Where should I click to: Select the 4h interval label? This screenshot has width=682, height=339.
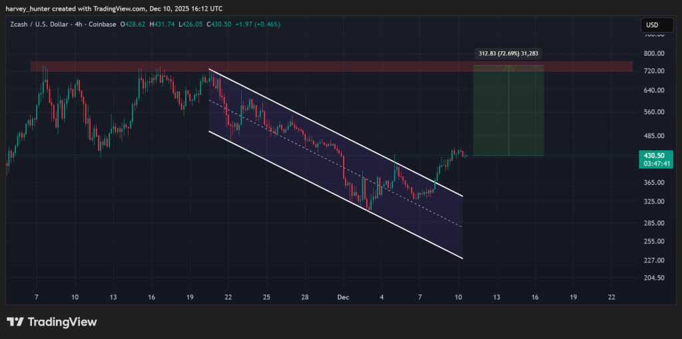81,25
